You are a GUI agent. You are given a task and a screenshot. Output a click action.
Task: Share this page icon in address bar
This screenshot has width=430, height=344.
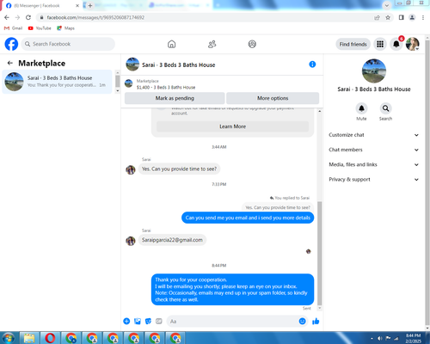(x=377, y=17)
